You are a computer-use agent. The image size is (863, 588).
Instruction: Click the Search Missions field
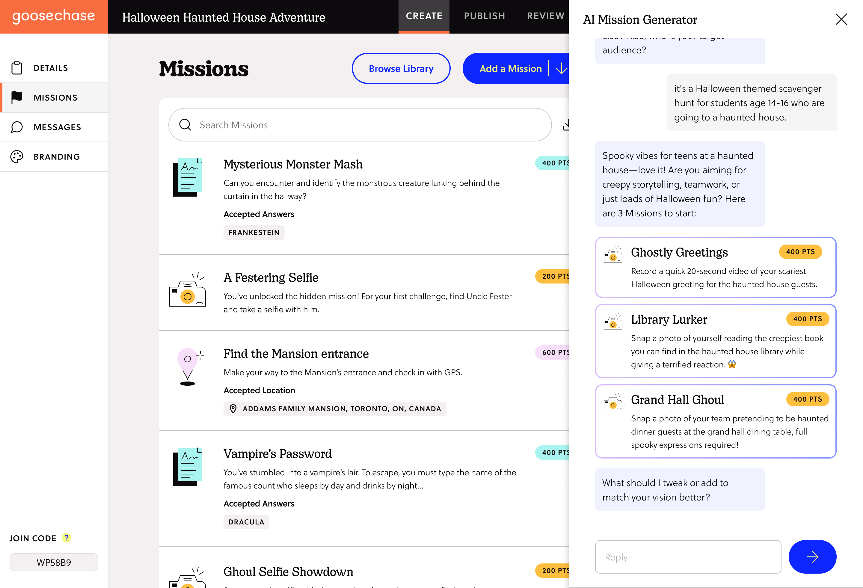click(360, 125)
